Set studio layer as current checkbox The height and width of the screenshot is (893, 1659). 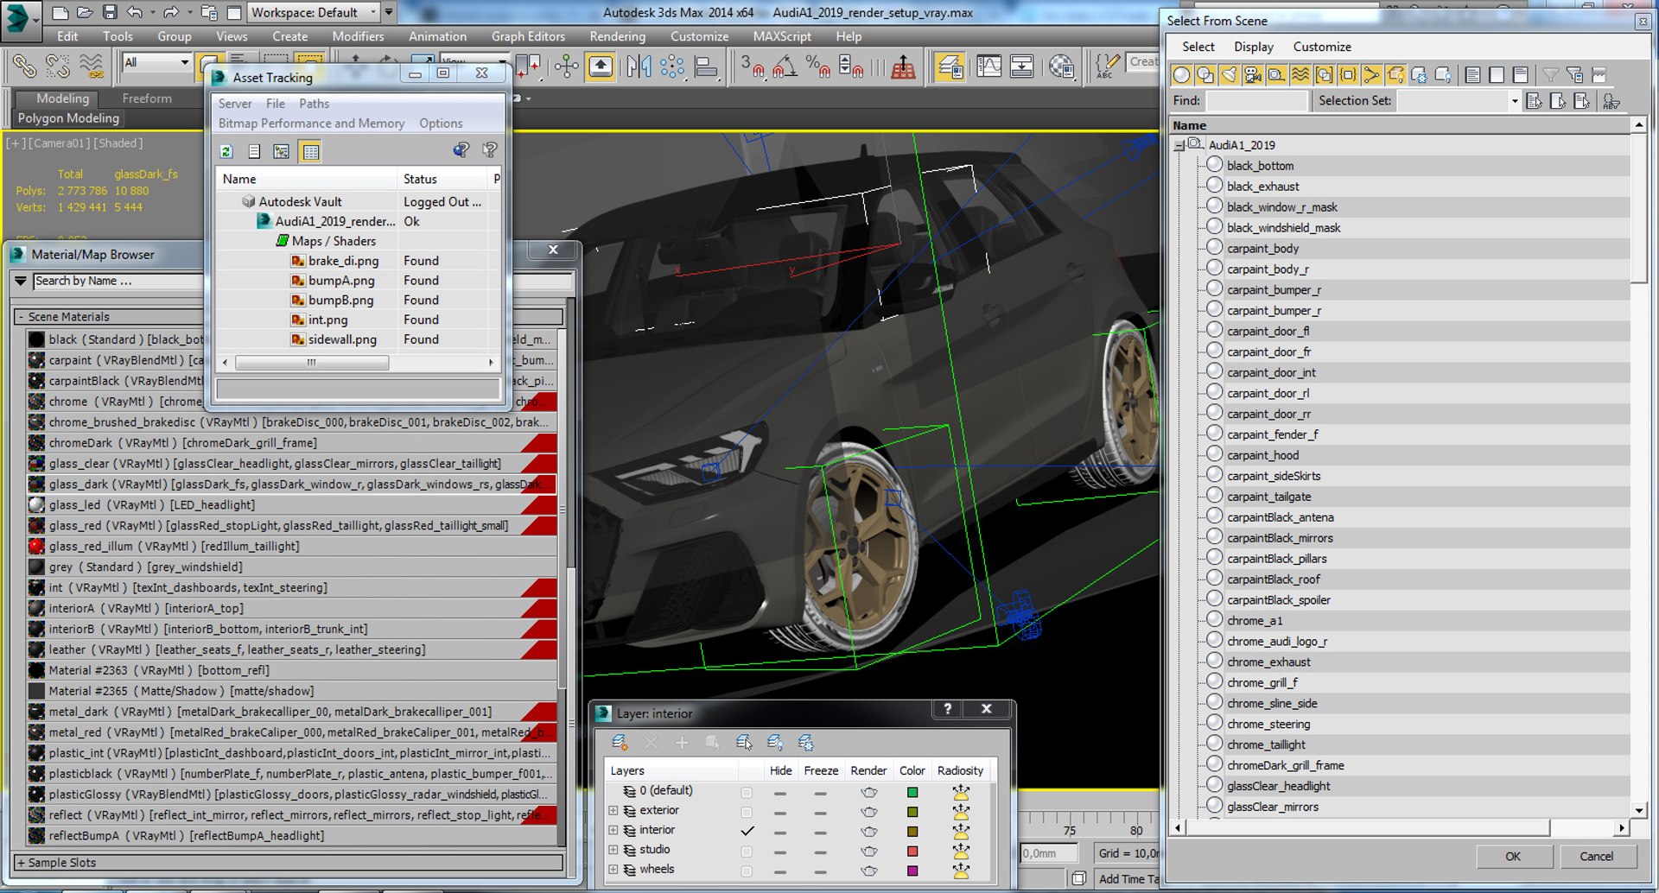pyautogui.click(x=747, y=852)
